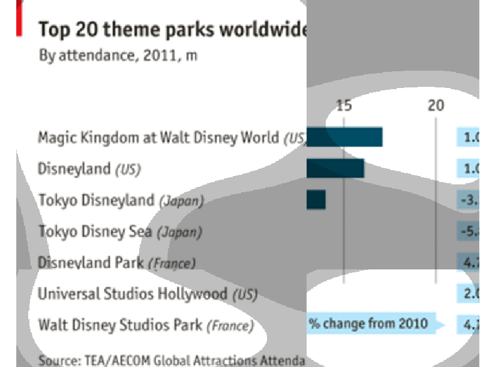Click the percent change value for Tokyo Disneyland
The height and width of the screenshot is (367, 495).
pyautogui.click(x=468, y=200)
